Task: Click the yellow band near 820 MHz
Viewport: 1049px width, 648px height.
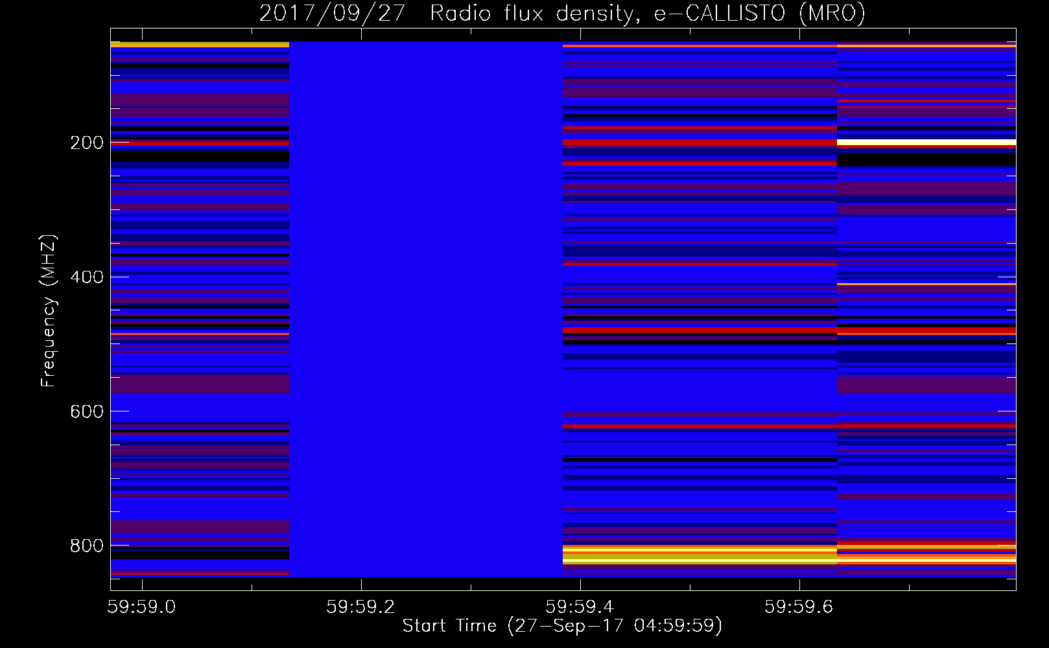Action: pos(700,555)
